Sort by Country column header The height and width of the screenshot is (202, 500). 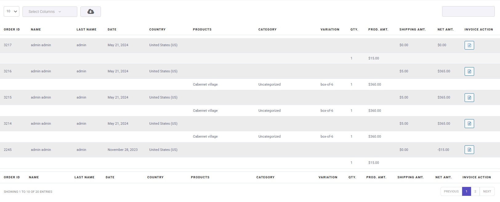(157, 30)
